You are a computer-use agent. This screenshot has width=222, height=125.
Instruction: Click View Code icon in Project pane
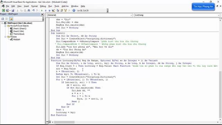click(x=3, y=19)
